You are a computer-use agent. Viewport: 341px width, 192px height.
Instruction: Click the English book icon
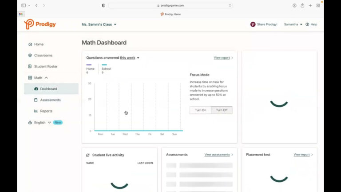coord(30,123)
